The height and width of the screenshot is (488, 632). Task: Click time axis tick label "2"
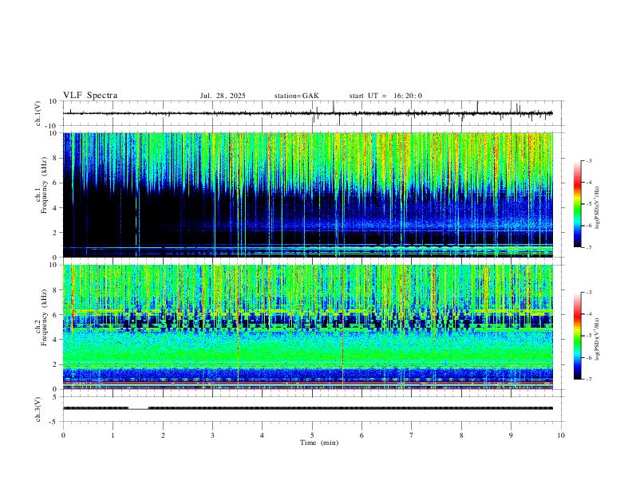click(163, 435)
